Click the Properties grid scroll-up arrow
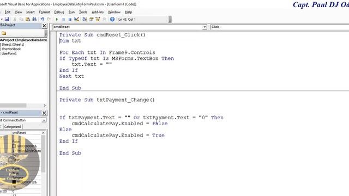349x196 pixels. (x=43, y=133)
